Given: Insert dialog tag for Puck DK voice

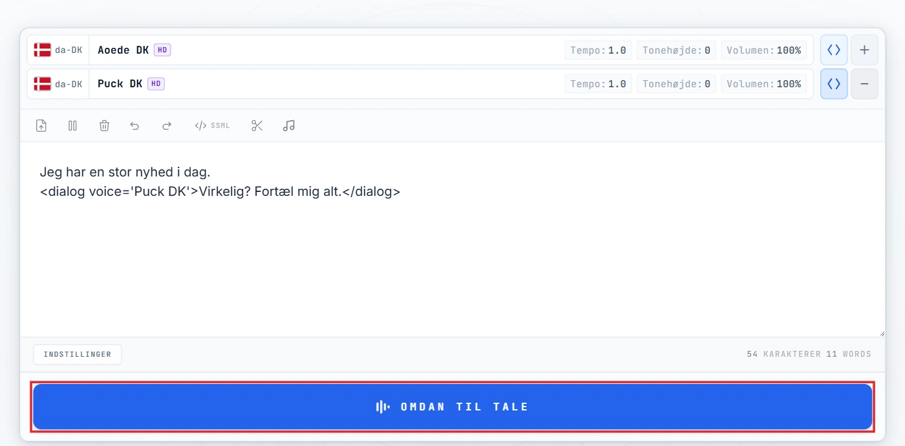Looking at the screenshot, I should pos(834,84).
